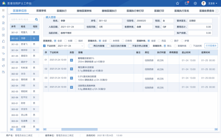Select 药品 order kind radio button
Screen dimensions: 221x138
pos(159,41)
